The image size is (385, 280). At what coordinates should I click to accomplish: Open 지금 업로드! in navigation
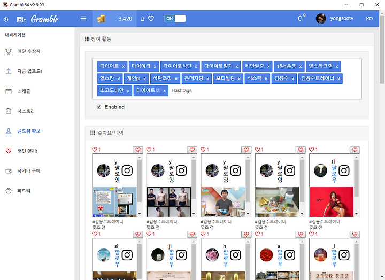tap(29, 71)
